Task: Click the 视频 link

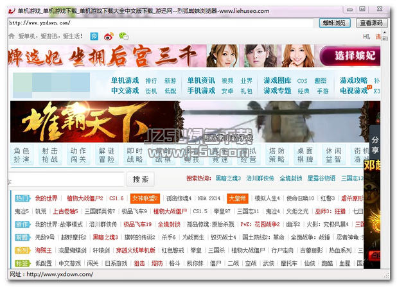Action: coord(227,81)
